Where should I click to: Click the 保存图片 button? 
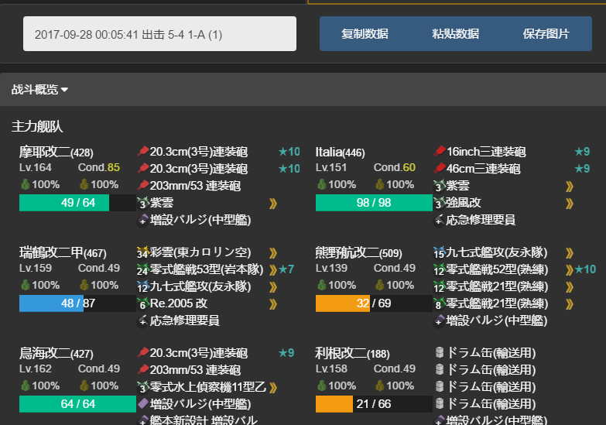click(x=546, y=34)
